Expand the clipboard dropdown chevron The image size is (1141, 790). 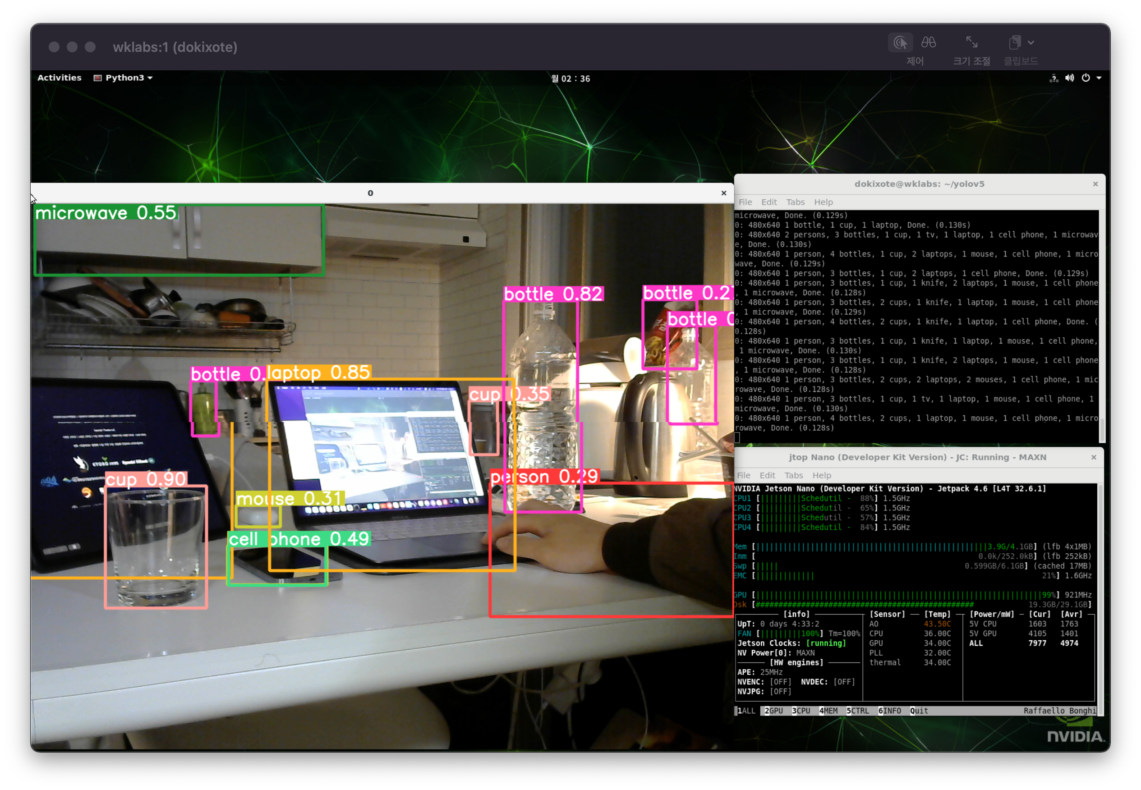pos(1031,43)
